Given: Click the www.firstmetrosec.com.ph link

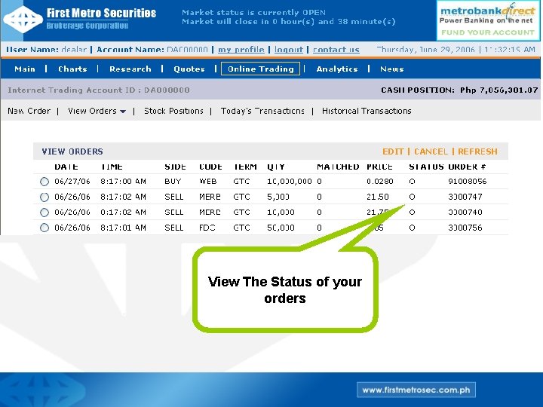Looking at the screenshot, I should coord(416,390).
